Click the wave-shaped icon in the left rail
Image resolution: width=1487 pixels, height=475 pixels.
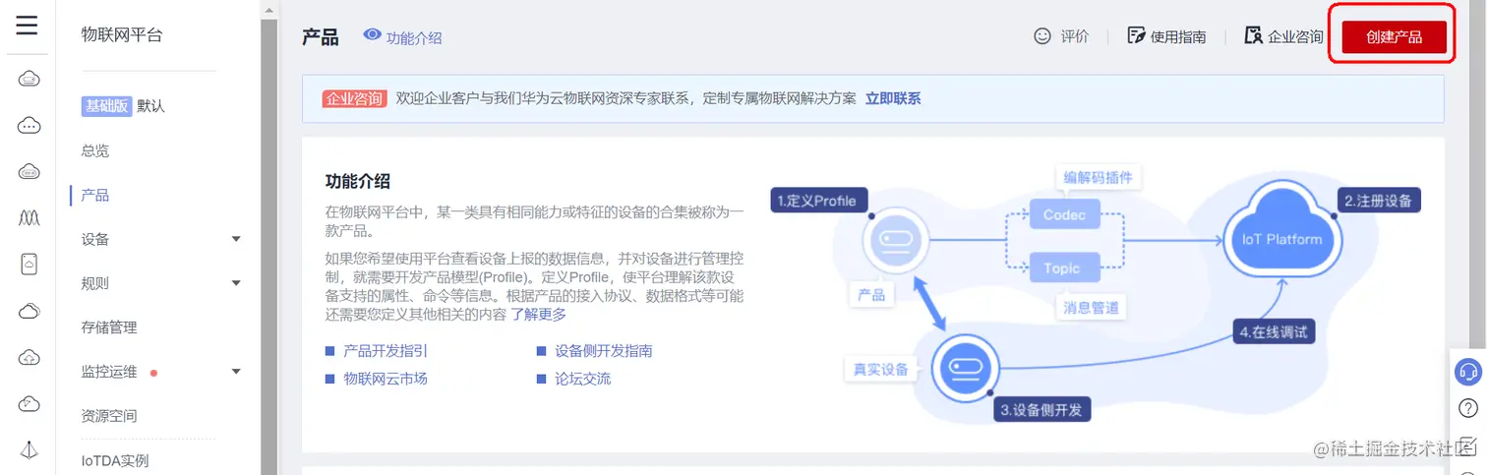pyautogui.click(x=30, y=218)
